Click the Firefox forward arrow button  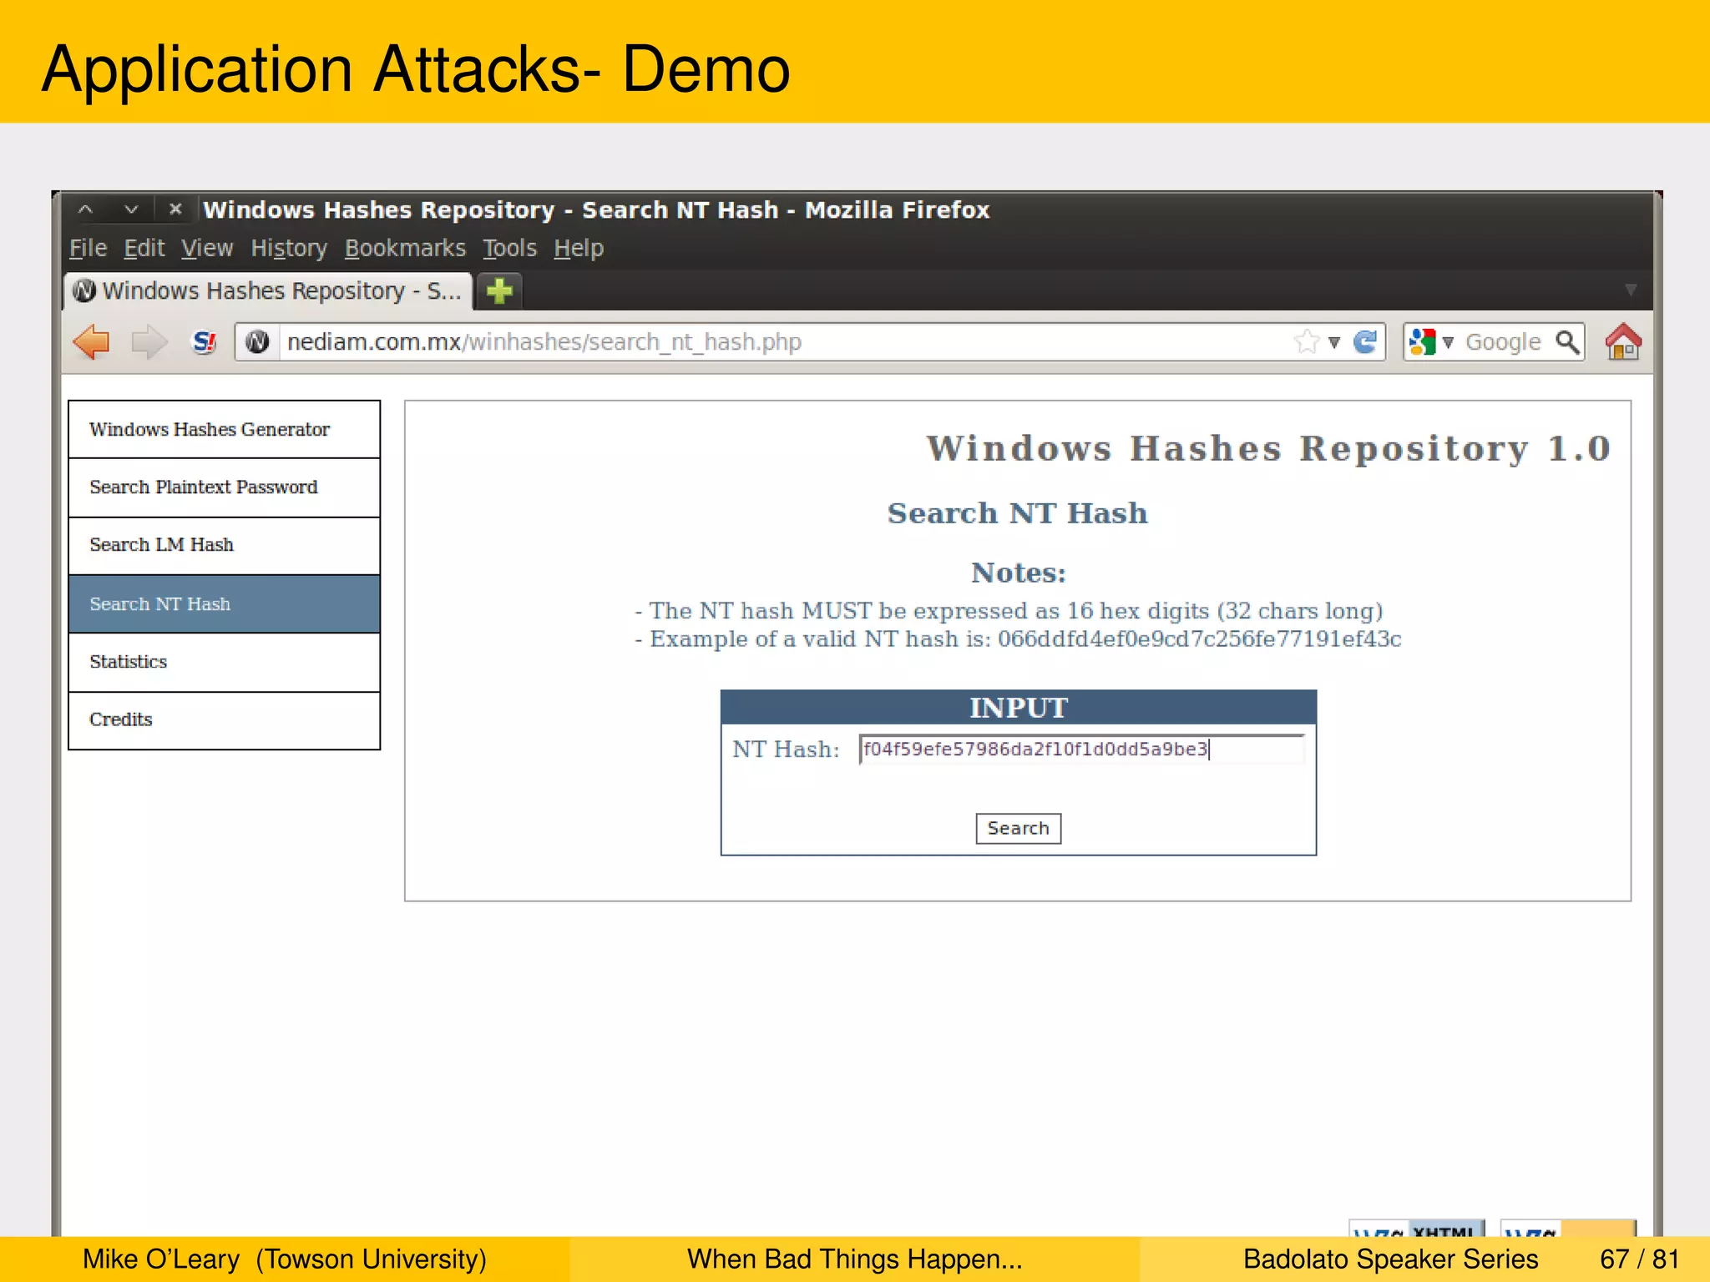(x=150, y=342)
